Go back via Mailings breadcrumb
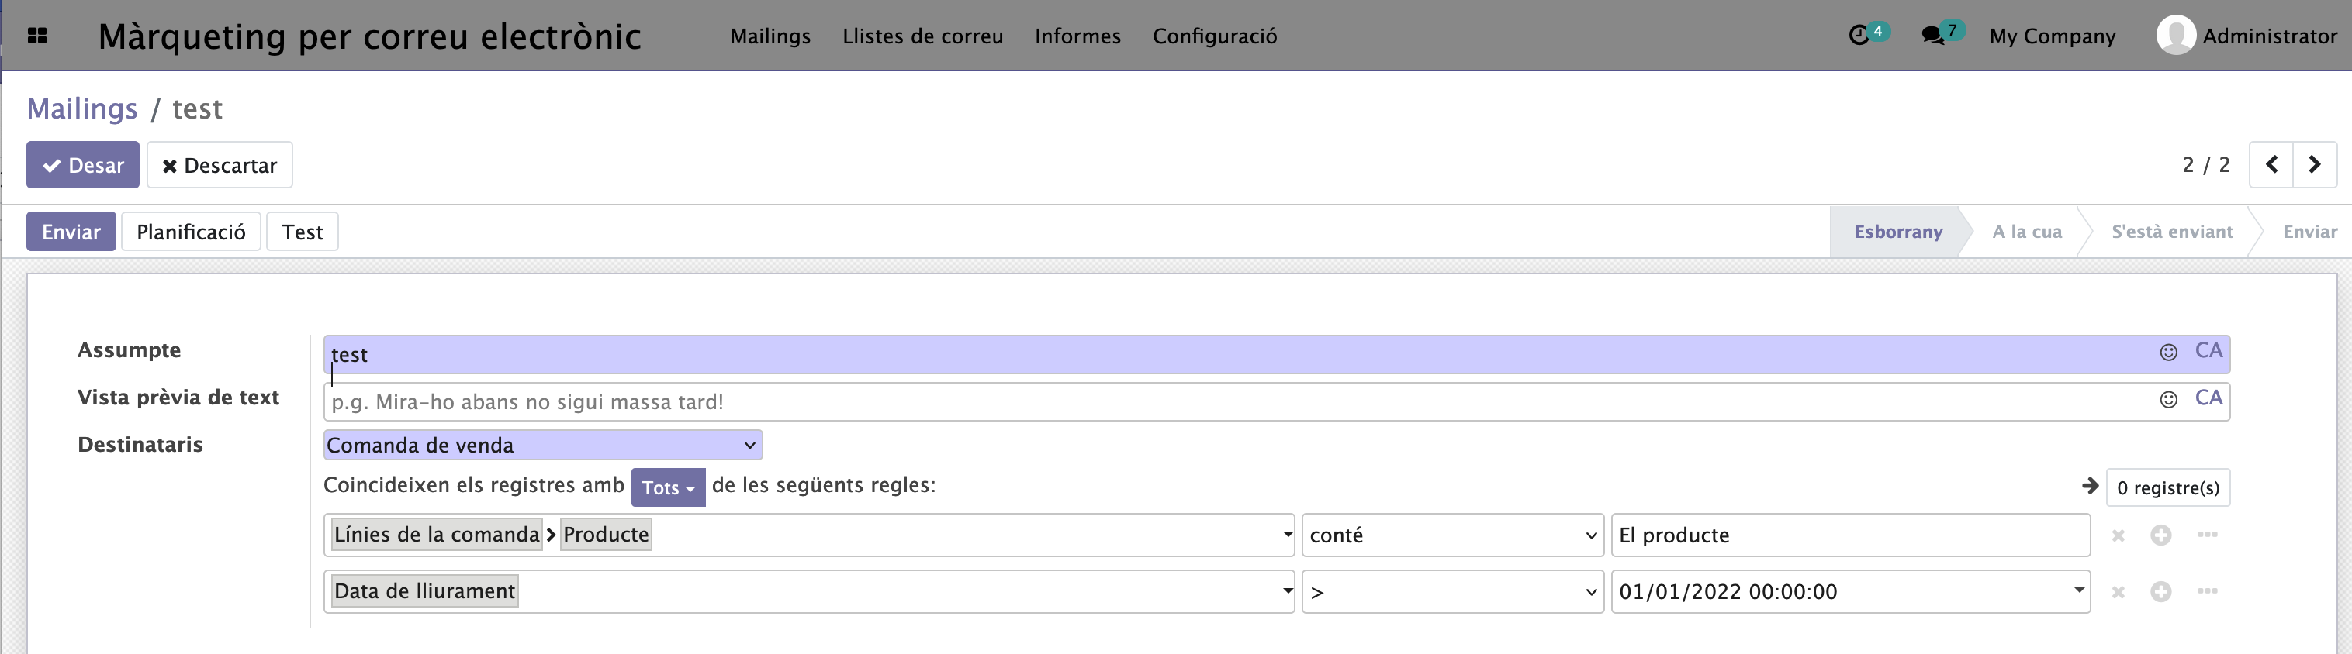2352x654 pixels. [82, 108]
